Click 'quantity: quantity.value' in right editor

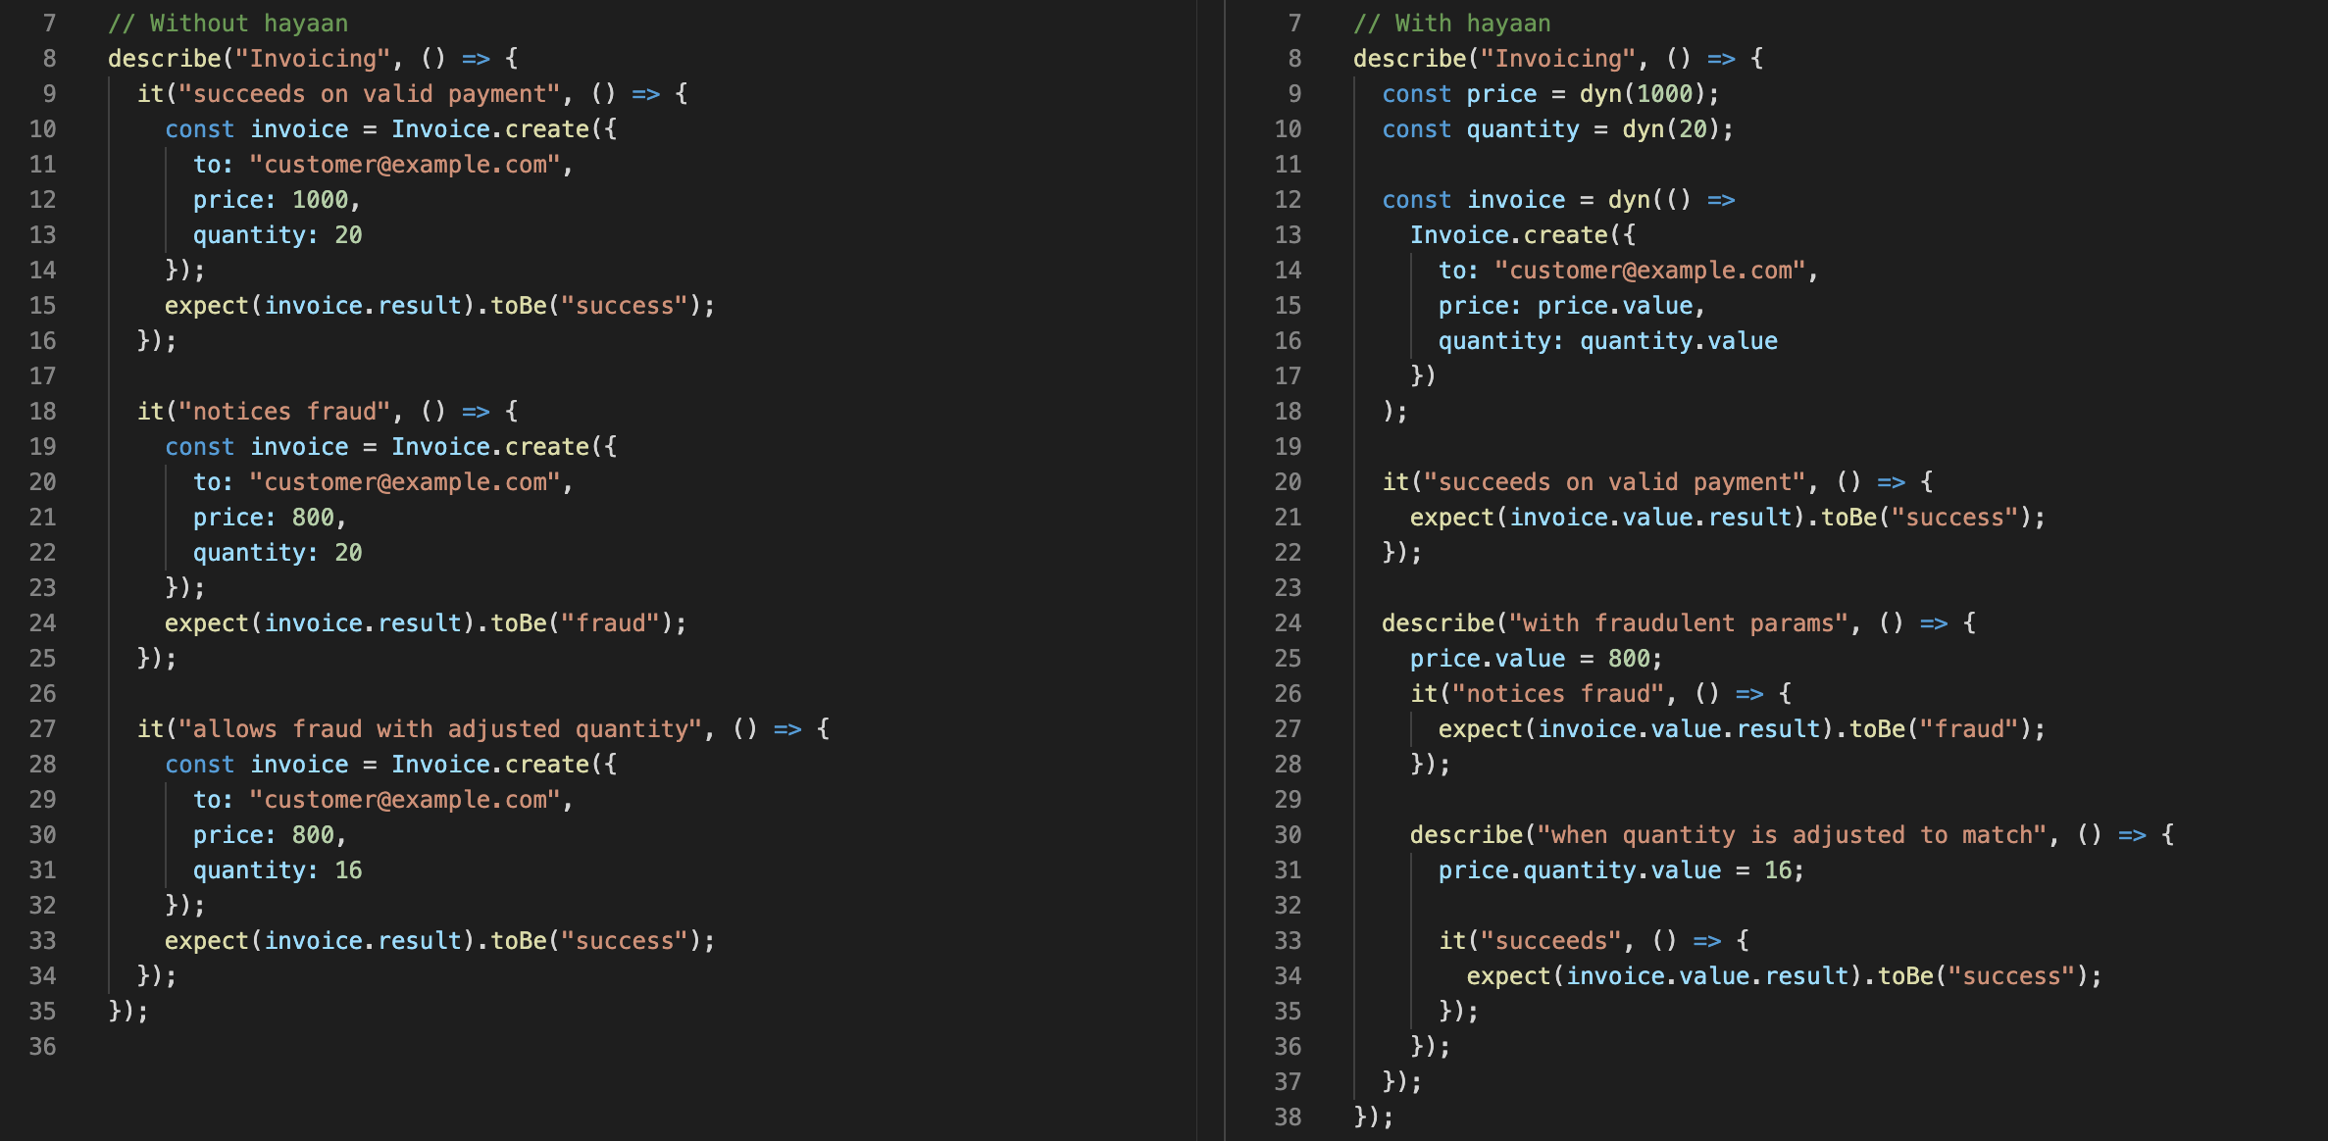(x=1607, y=341)
